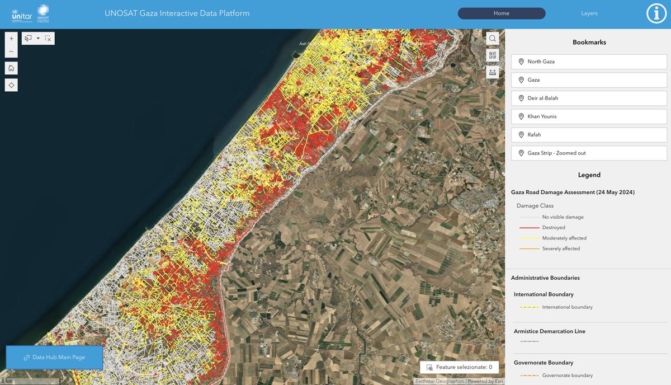Select the Rafah bookmark
This screenshot has width=671, height=385.
pos(588,134)
